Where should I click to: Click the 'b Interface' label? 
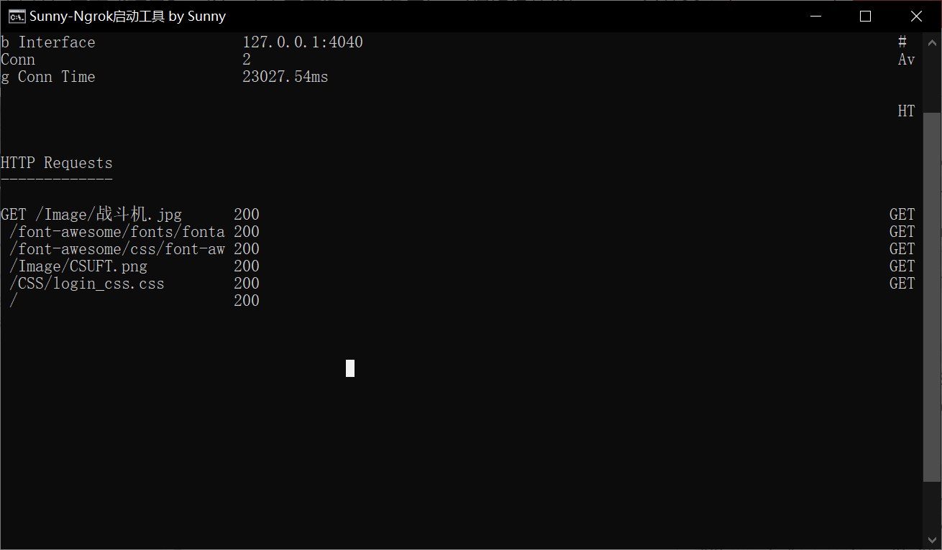[47, 42]
